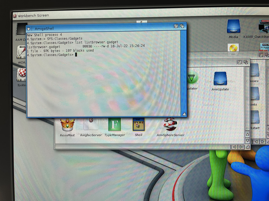Click the drawer window down scroll arrow

coord(247,141)
